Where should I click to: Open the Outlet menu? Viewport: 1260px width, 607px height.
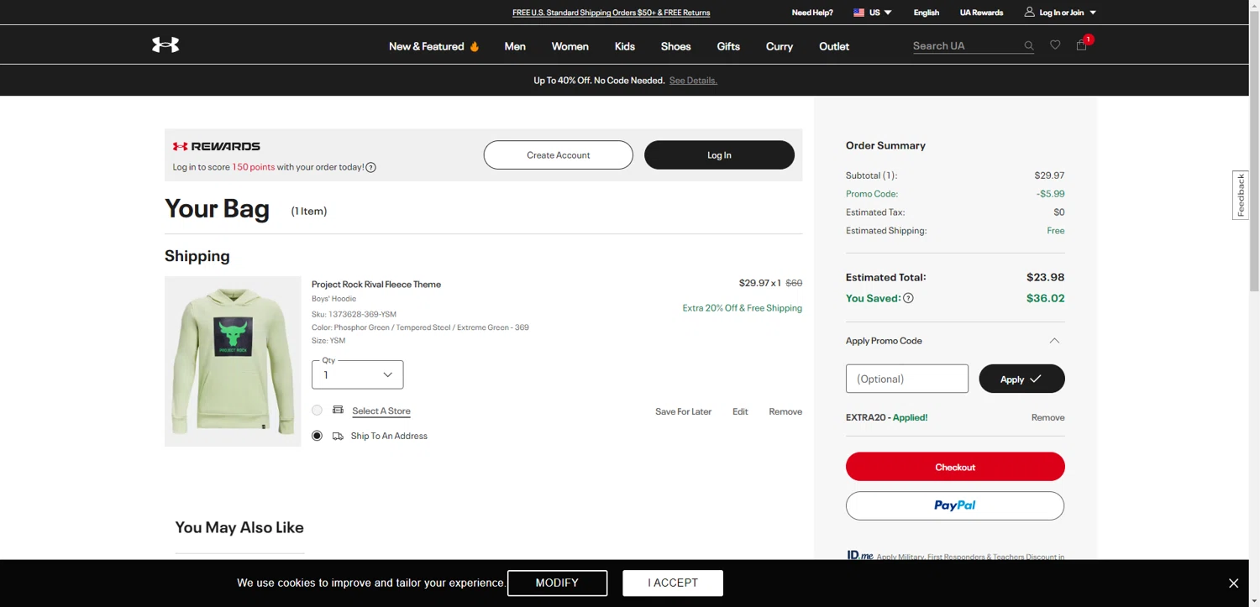coord(834,46)
